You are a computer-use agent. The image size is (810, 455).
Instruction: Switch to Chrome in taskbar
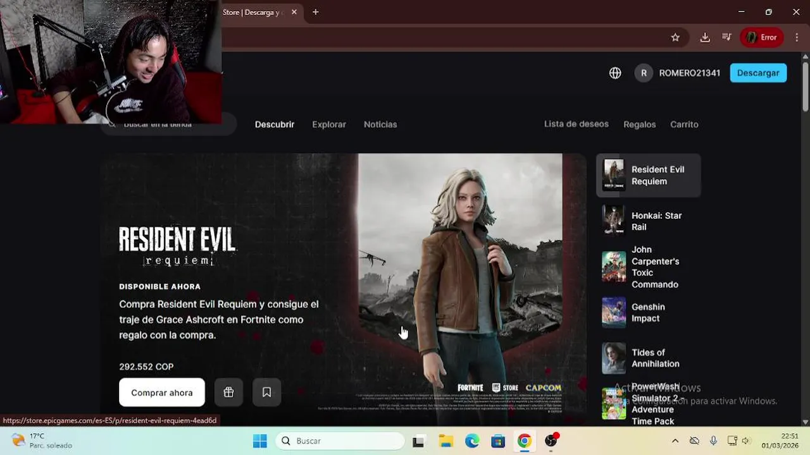pyautogui.click(x=524, y=441)
